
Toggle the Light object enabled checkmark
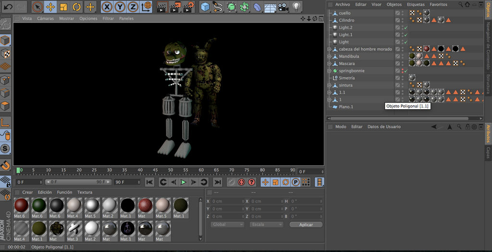[x=406, y=42]
